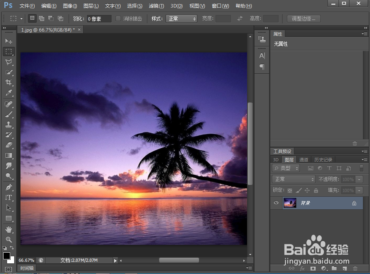Open the opacity 不透明度 dropdown arrow
The width and height of the screenshot is (370, 274).
[359, 179]
